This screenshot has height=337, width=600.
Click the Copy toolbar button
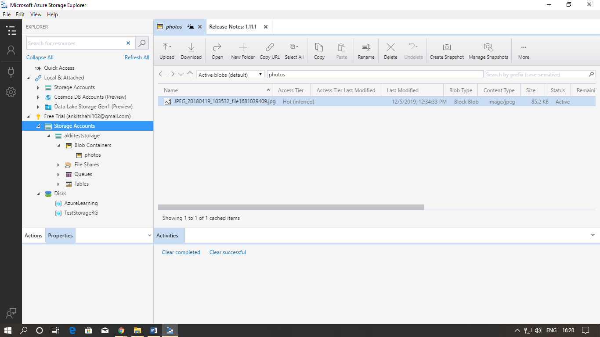coord(319,51)
